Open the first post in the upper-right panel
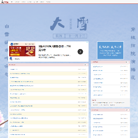Viewport: 138px width, 138px height. click(x=98, y=67)
